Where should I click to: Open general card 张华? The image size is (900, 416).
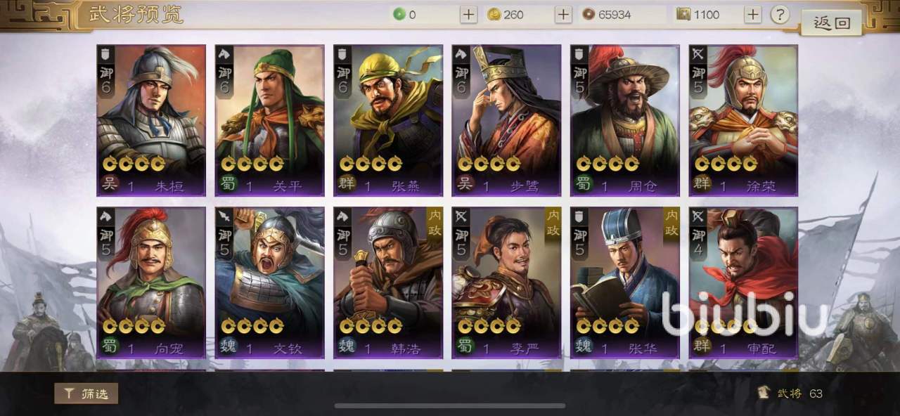[625, 282]
